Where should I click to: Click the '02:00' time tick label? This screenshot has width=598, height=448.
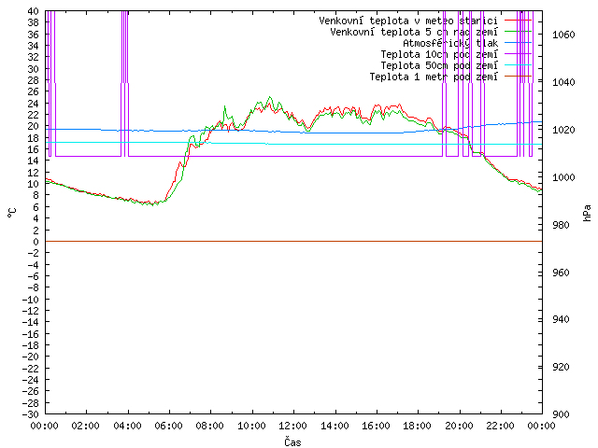[86, 426]
